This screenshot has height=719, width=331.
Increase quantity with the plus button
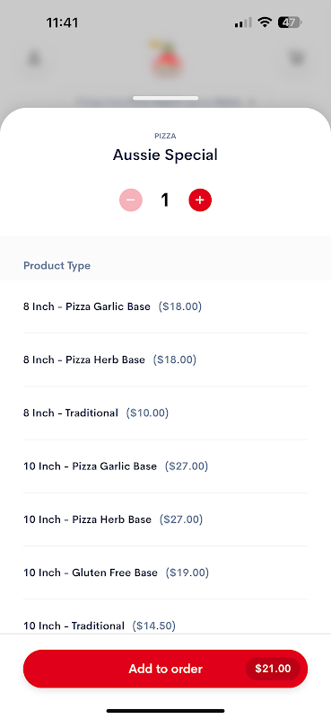tap(200, 200)
